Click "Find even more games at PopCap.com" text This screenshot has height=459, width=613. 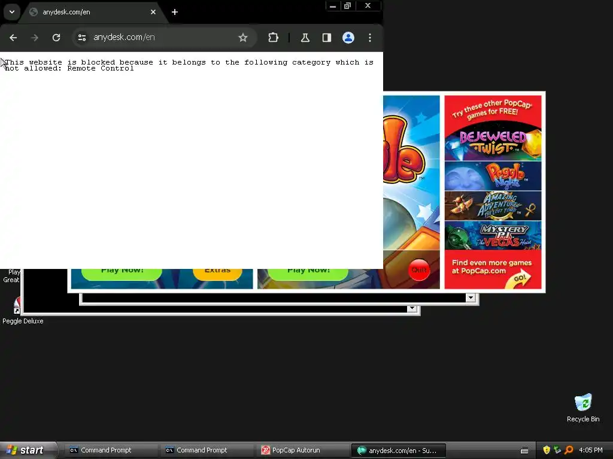tap(491, 267)
